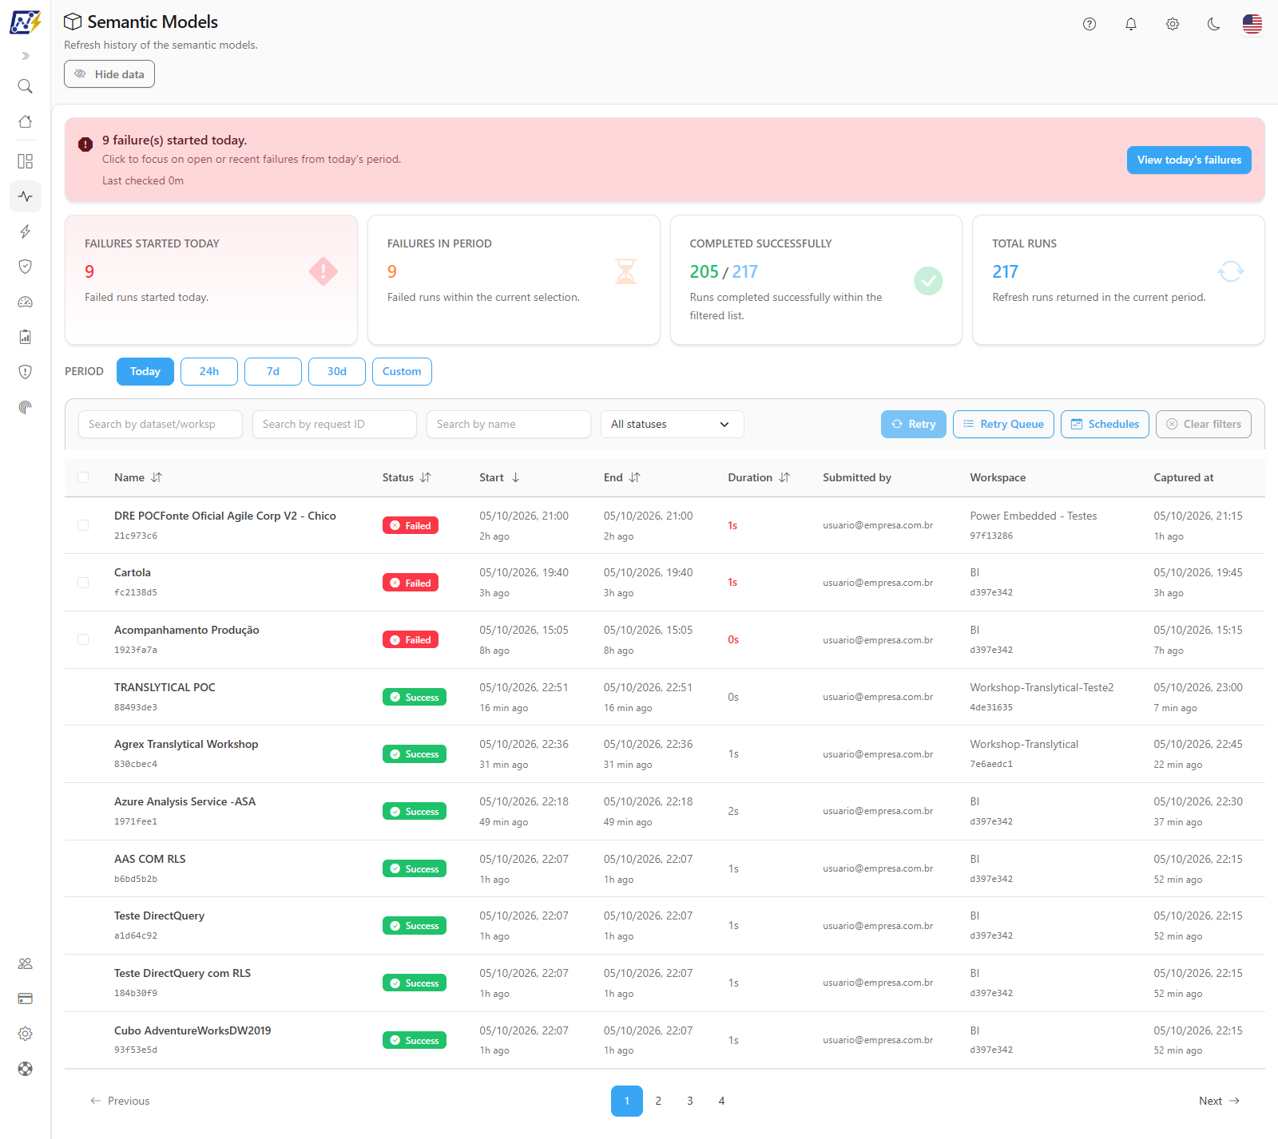Click View today's failures button
The image size is (1278, 1139).
(1189, 160)
